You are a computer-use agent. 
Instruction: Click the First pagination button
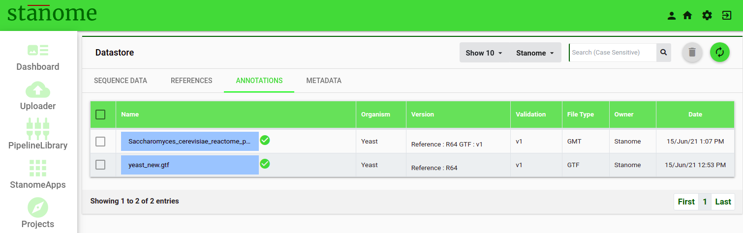point(686,202)
